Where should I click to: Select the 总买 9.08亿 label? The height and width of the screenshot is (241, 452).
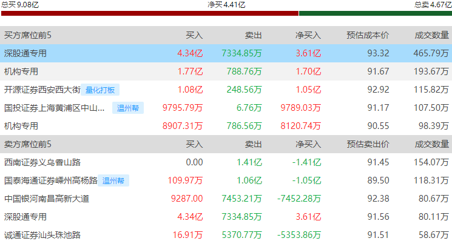click(20, 5)
